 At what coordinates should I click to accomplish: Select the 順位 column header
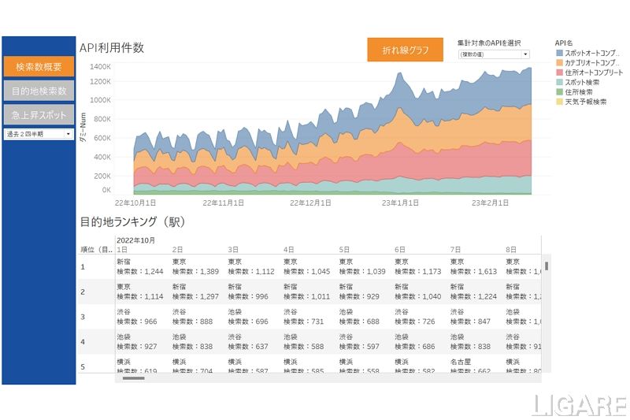[96, 249]
